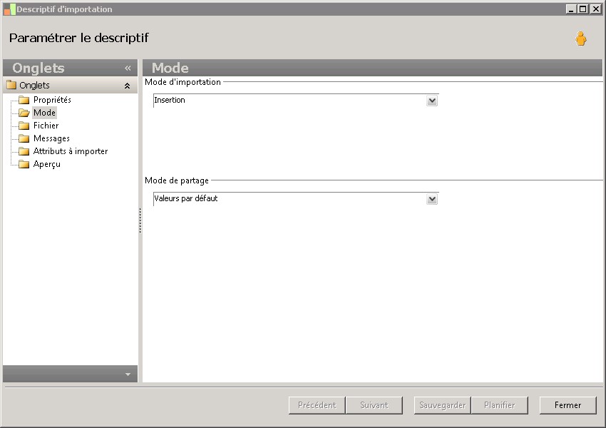Click the folder icon beside Propriétés
Image resolution: width=606 pixels, height=428 pixels.
[24, 100]
